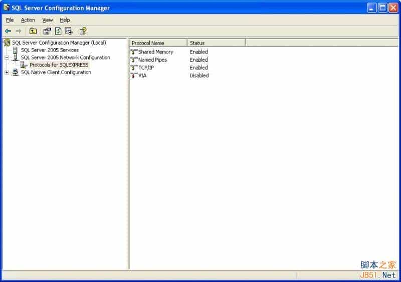Select SQL Native Client Configuration label
Screen dimensions: 401x282
click(56, 72)
